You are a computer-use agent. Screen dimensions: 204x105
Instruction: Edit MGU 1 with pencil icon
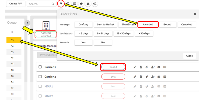(135, 87)
